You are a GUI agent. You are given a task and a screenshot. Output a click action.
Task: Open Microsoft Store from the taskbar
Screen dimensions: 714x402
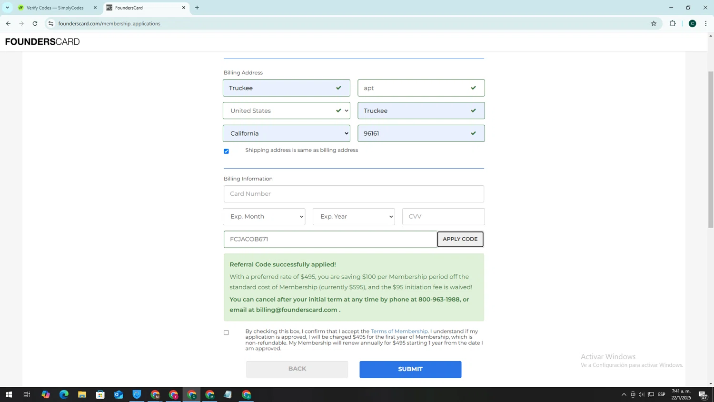point(100,394)
